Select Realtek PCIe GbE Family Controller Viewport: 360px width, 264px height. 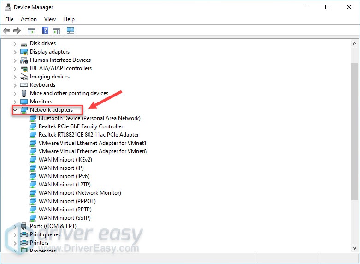tap(81, 126)
